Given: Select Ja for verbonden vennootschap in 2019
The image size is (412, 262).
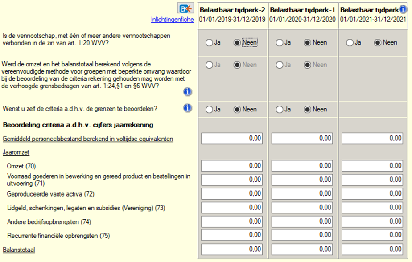Looking at the screenshot, I should pyautogui.click(x=209, y=43).
